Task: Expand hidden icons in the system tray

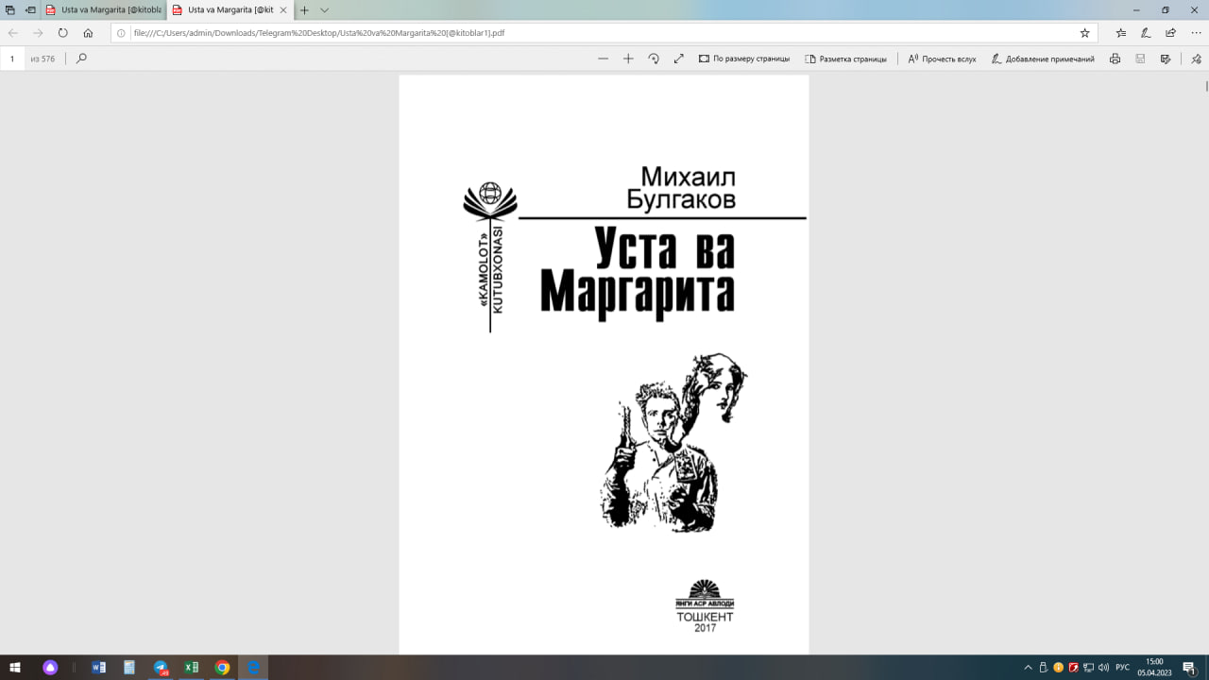Action: tap(1029, 667)
